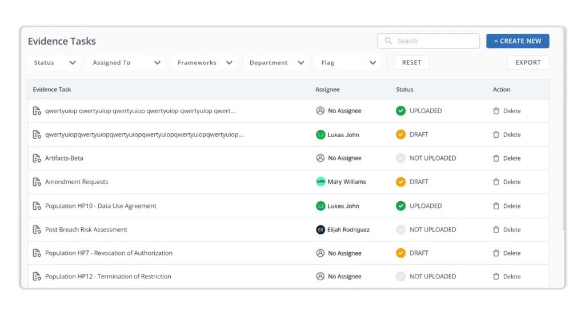
Task: Click the grey not-uploaded icon for Population HP12
Action: pyautogui.click(x=400, y=277)
